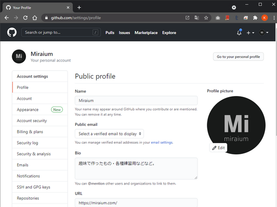Click the translate page icon
The image size is (277, 207).
pos(196,18)
